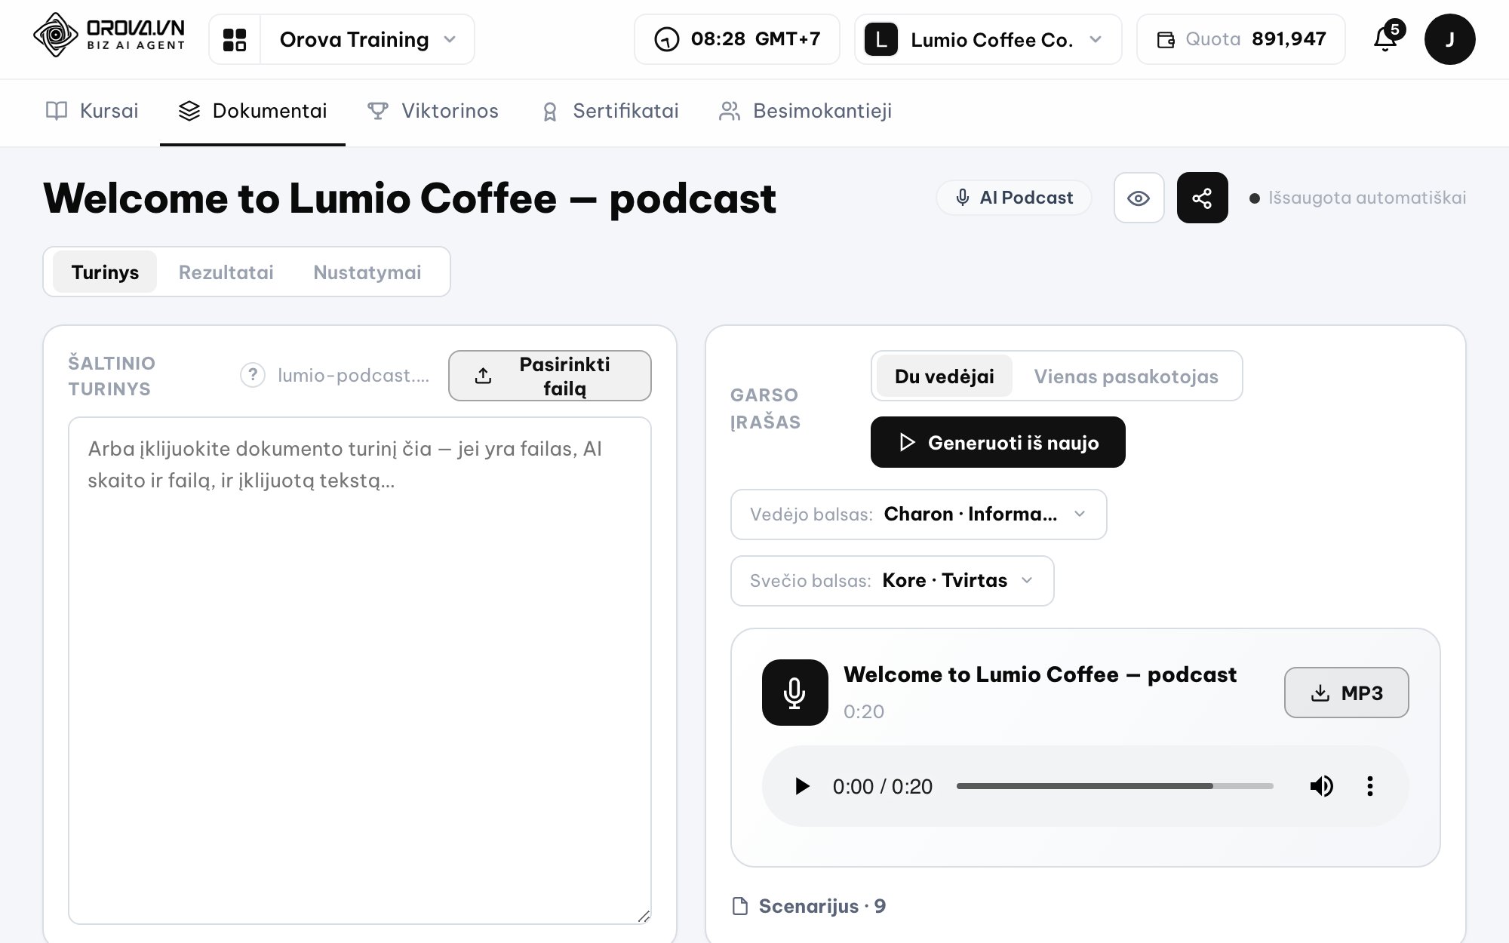Open the Sertifikatai tab

(610, 111)
